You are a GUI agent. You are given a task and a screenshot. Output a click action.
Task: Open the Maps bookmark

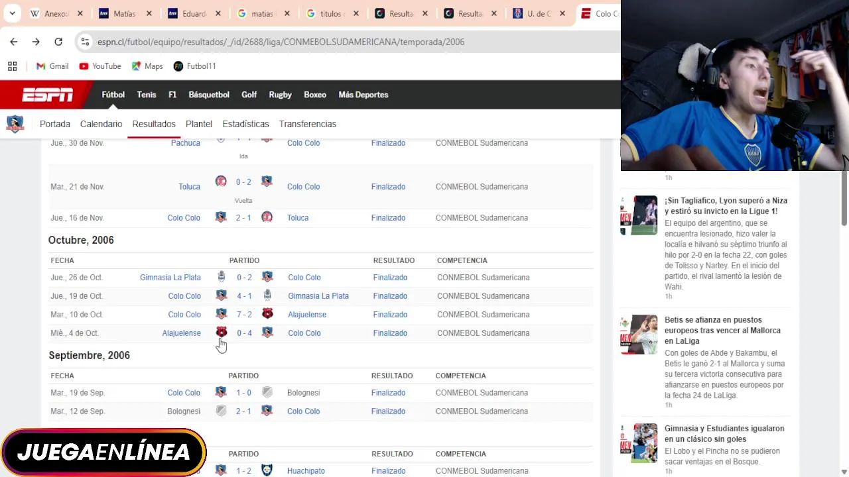coord(147,66)
